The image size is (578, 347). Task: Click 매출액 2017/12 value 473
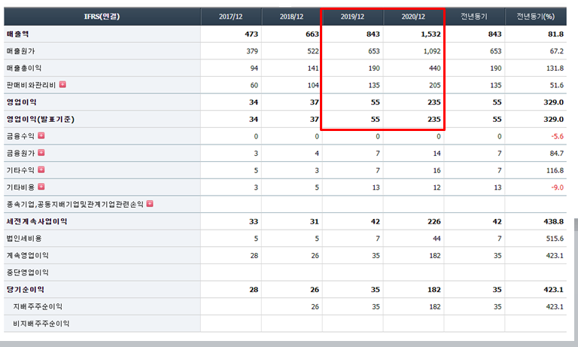pyautogui.click(x=251, y=34)
